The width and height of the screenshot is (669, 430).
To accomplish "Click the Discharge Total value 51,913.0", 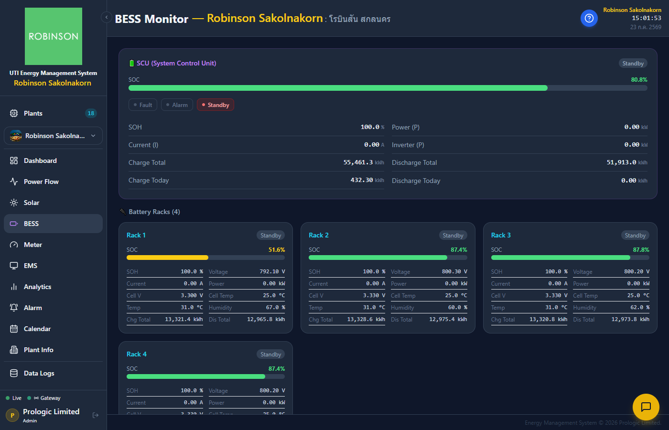I will click(x=621, y=162).
